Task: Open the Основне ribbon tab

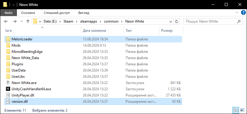Action: click(28, 13)
